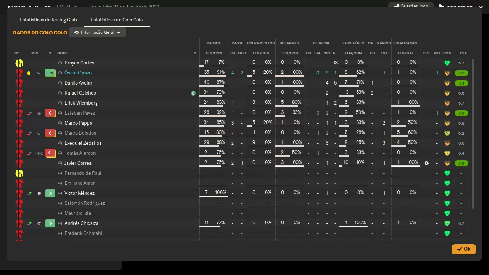Click Emiliano Amor red shirt icon

[19, 183]
